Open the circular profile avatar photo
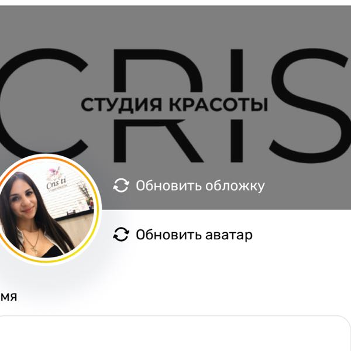The image size is (351, 351). point(46,210)
